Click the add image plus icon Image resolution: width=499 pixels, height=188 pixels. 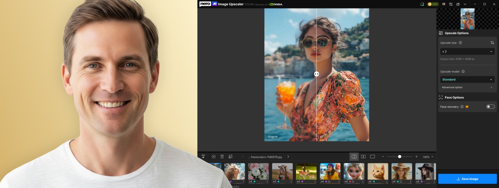214,157
